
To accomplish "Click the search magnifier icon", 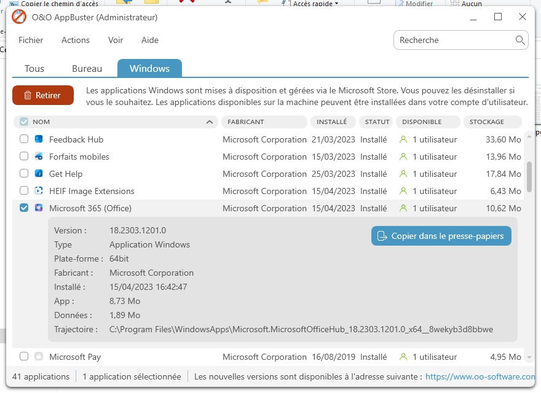I will coord(520,40).
